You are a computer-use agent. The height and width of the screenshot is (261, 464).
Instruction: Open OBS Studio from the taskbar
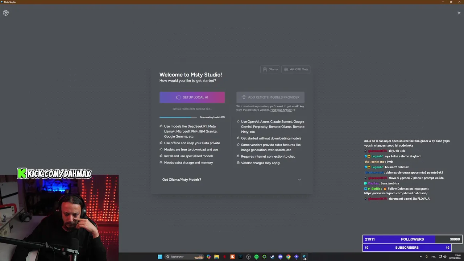[248, 257]
